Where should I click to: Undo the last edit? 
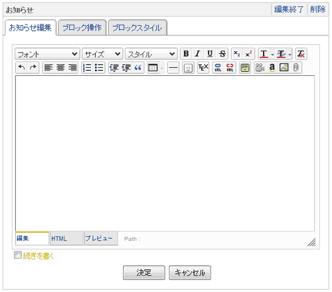click(21, 68)
